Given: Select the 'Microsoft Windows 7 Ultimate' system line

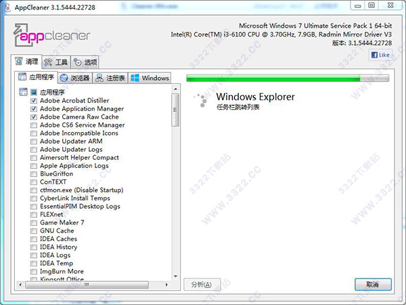Looking at the screenshot, I should (x=315, y=26).
